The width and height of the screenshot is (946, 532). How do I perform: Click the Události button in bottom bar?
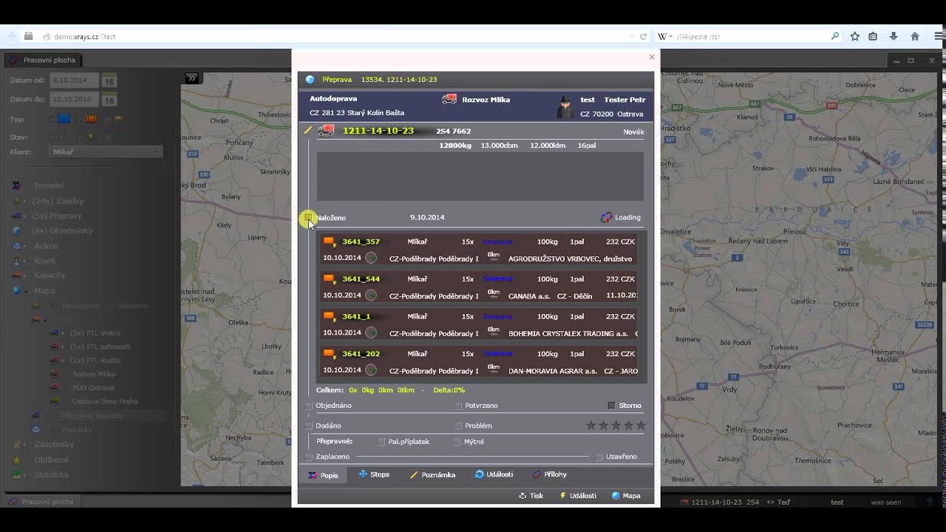click(x=578, y=496)
